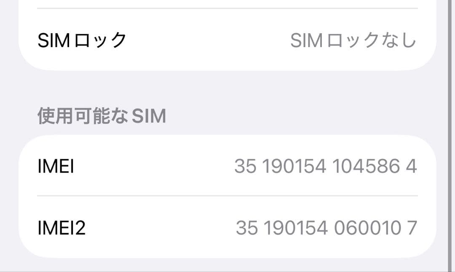The width and height of the screenshot is (455, 272).
Task: Tap the SIMロック row
Action: pos(227,40)
